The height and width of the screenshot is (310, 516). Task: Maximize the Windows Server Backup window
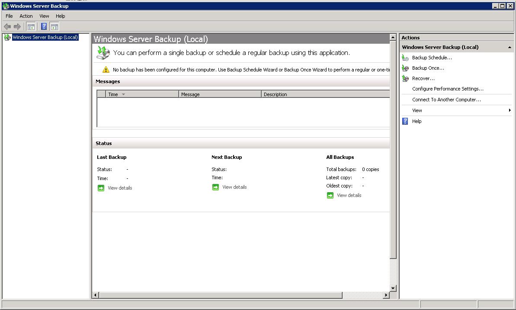pyautogui.click(x=503, y=6)
